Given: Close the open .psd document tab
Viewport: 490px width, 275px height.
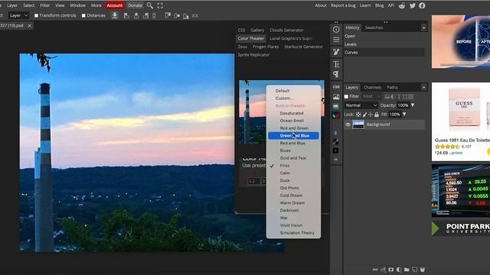Looking at the screenshot, I should [29, 25].
